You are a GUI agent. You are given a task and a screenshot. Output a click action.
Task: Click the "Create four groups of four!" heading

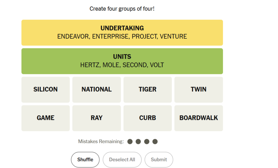pyautogui.click(x=122, y=9)
